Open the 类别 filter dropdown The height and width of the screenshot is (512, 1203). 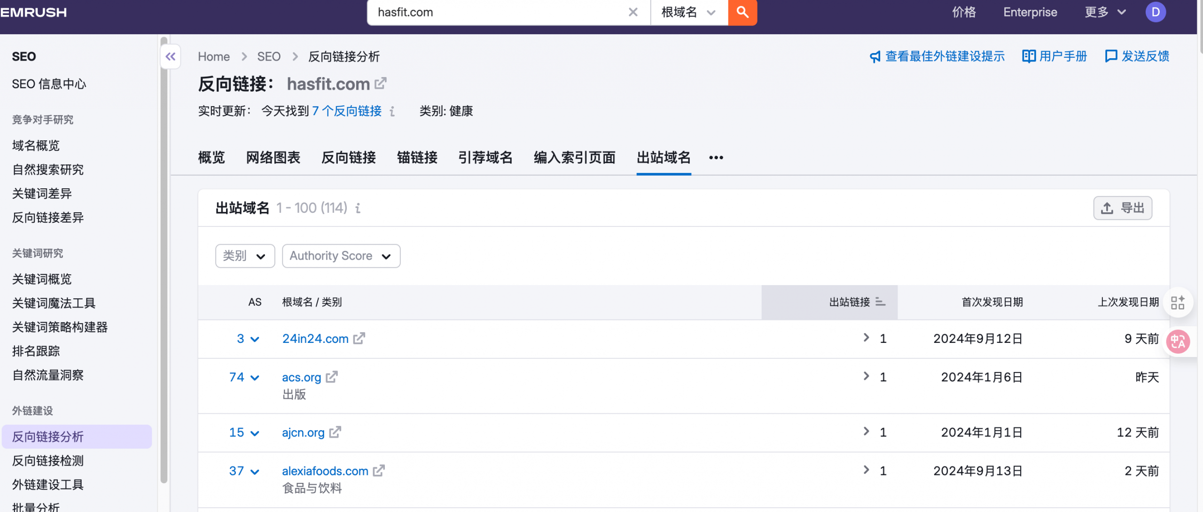click(x=245, y=256)
